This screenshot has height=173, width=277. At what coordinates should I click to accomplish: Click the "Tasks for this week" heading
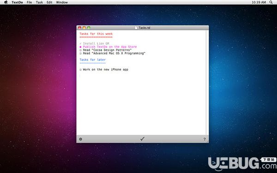point(96,34)
